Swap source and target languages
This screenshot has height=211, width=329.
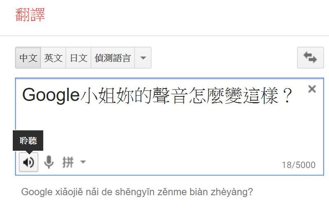click(x=310, y=58)
